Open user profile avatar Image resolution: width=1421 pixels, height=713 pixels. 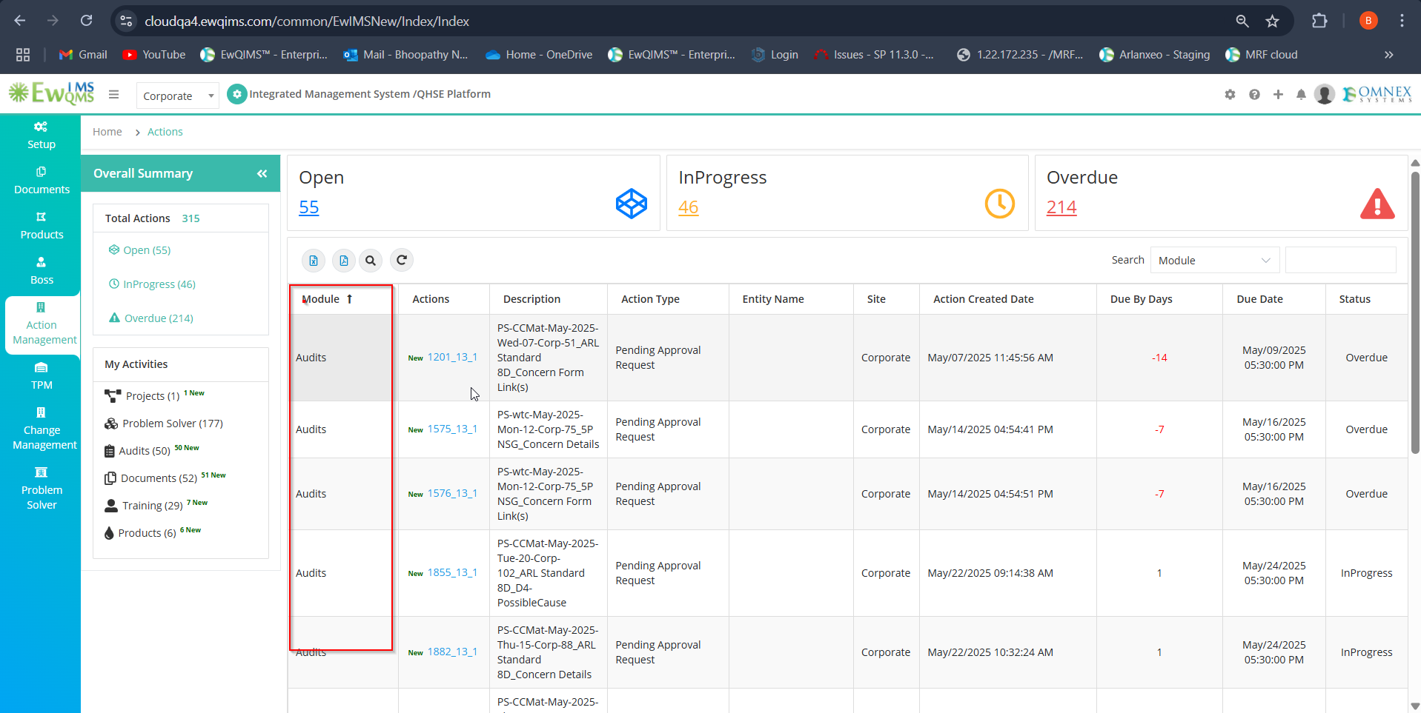click(x=1325, y=95)
